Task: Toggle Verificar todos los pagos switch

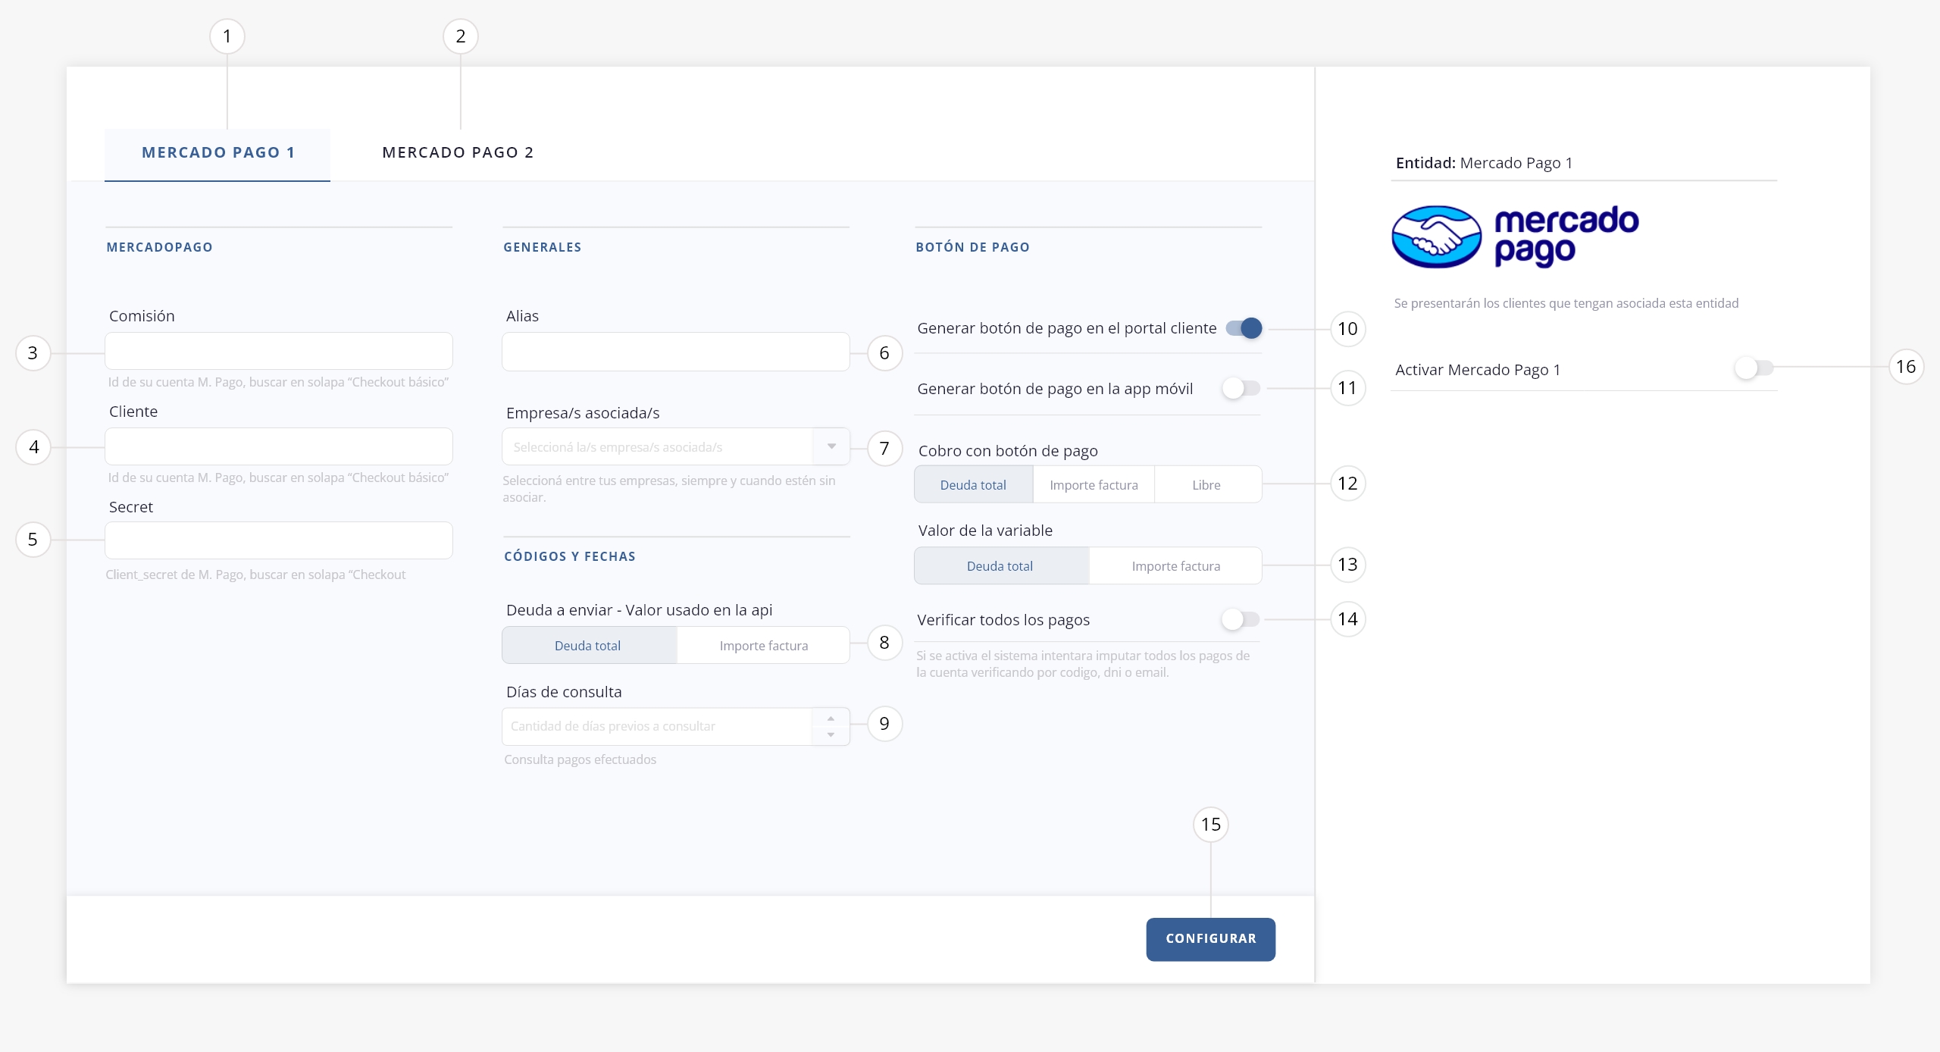Action: (x=1240, y=619)
